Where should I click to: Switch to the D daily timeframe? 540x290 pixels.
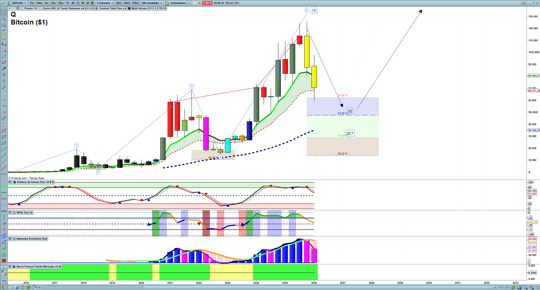click(x=78, y=3)
